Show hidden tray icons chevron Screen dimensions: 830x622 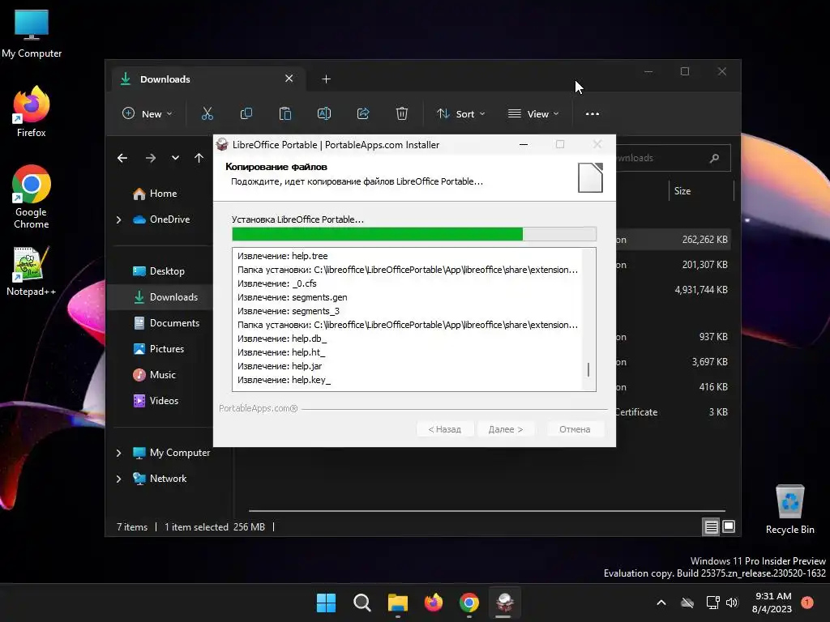tap(661, 603)
